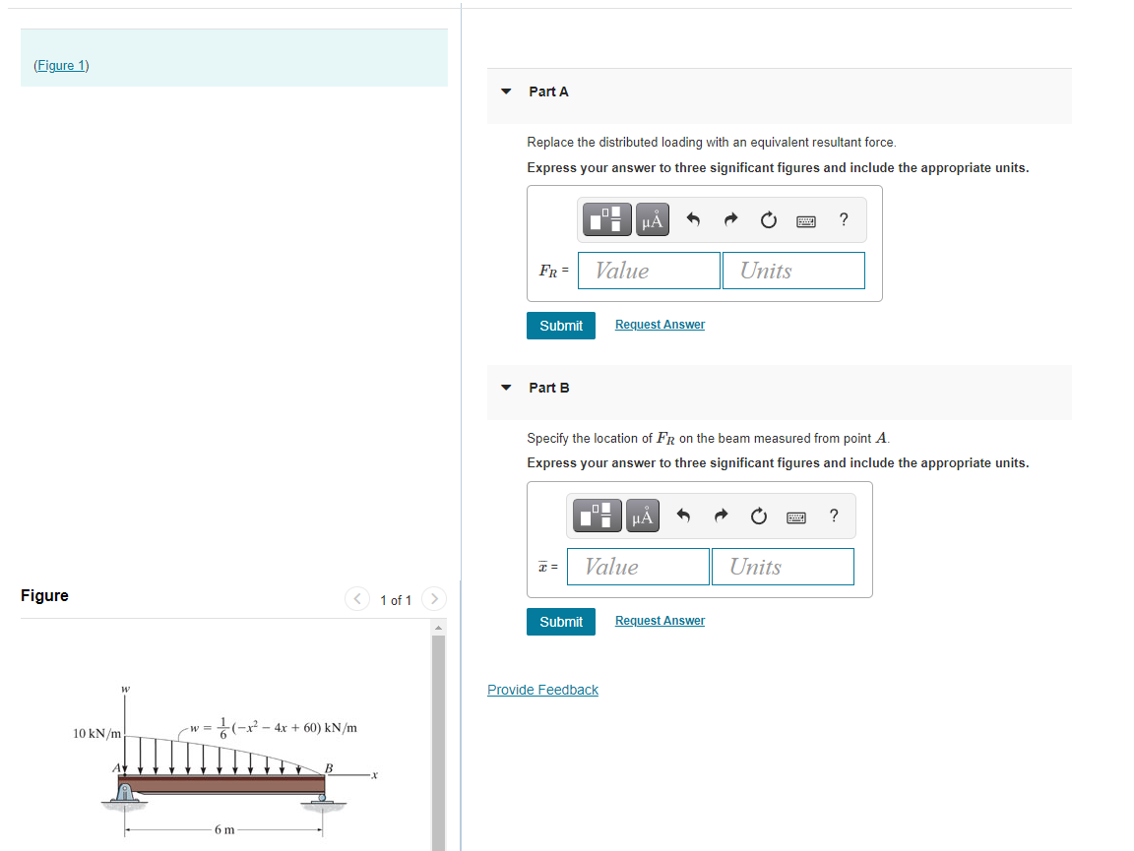Open the Figure 1 link
1134x851 pixels.
(61, 65)
